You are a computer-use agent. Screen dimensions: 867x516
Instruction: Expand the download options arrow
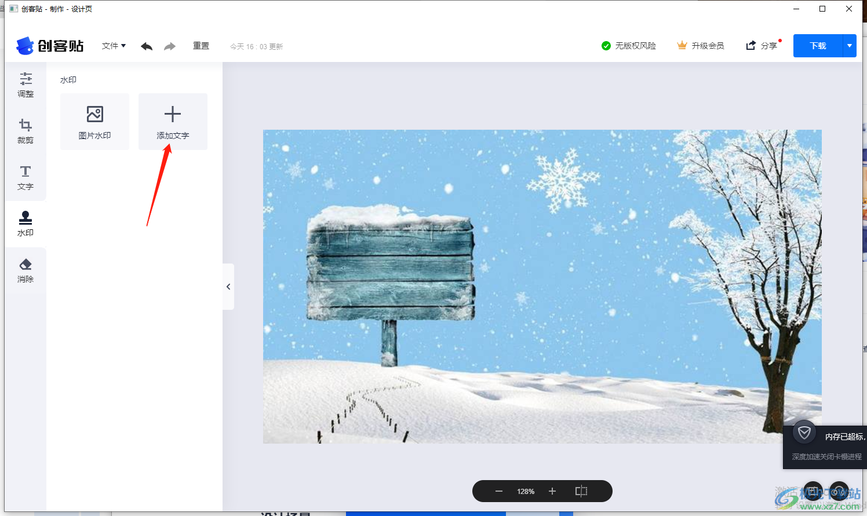click(x=850, y=46)
